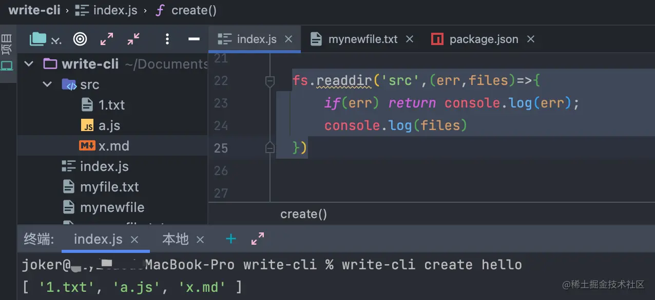Collapse the src folder chevron
Viewport: 655px width, 300px height.
click(x=47, y=84)
